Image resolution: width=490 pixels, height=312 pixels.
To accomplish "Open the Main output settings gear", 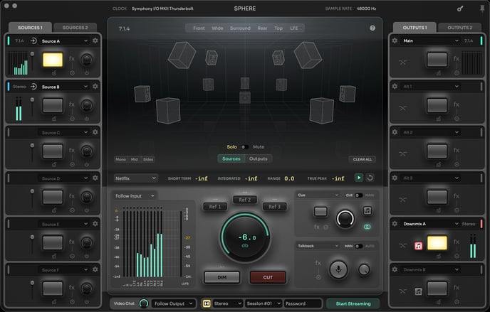I will 395,41.
